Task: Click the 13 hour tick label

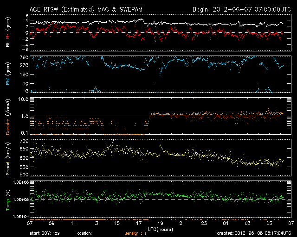Action: coord(96,223)
